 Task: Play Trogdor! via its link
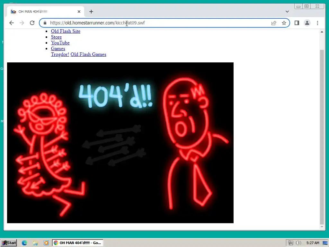click(x=60, y=54)
